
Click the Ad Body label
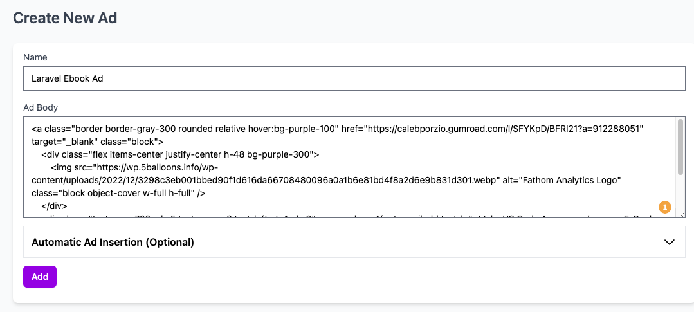(x=41, y=107)
